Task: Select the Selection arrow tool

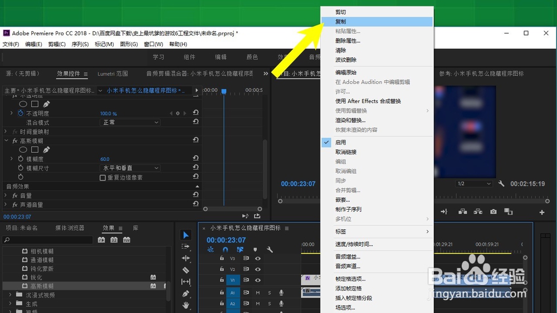Action: click(186, 235)
